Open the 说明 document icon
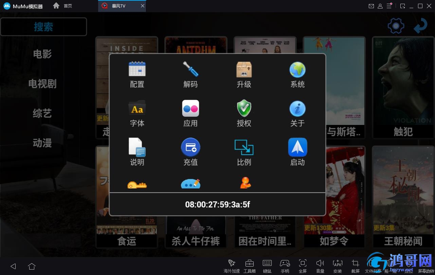 [x=137, y=147]
